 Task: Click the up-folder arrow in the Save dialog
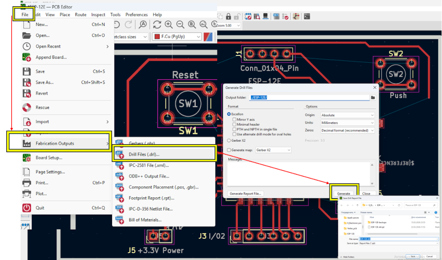(x=358, y=205)
